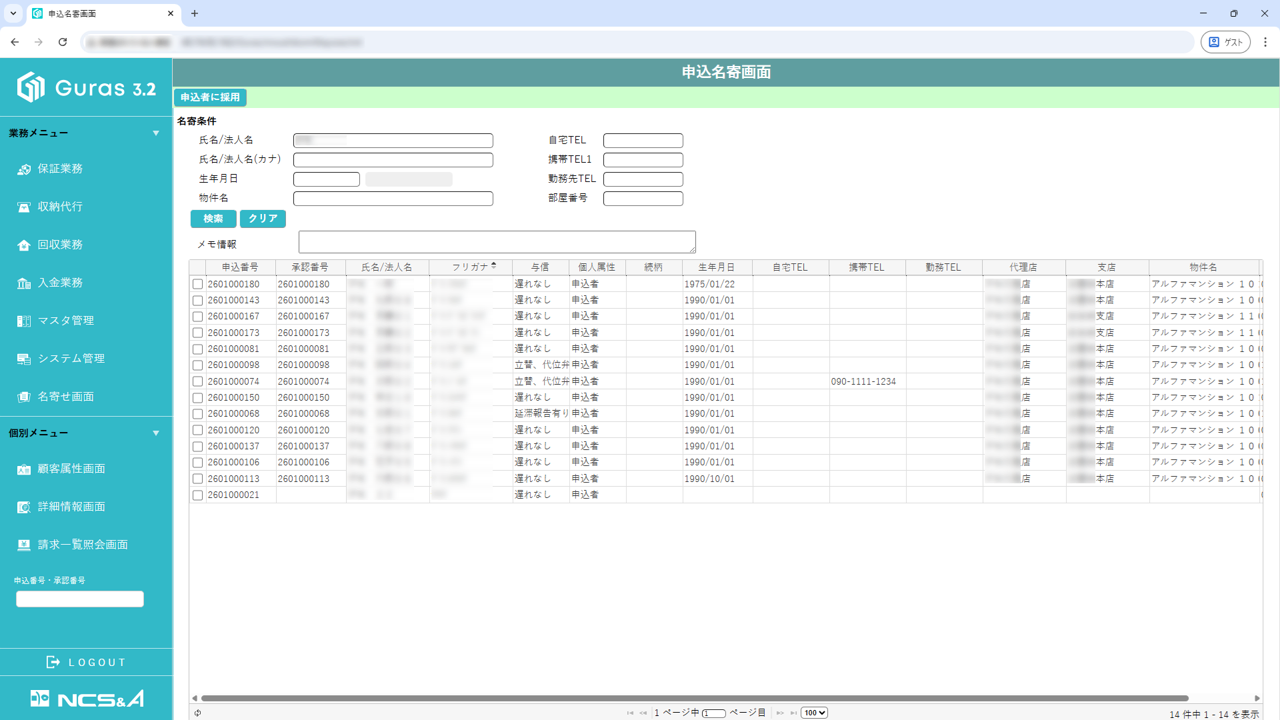Click the 保証業務 sidebar icon
The image size is (1280, 720).
24,169
